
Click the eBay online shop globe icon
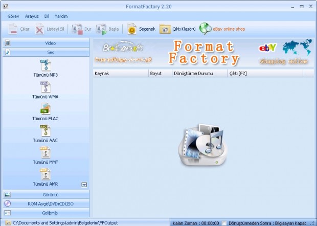pyautogui.click(x=205, y=29)
